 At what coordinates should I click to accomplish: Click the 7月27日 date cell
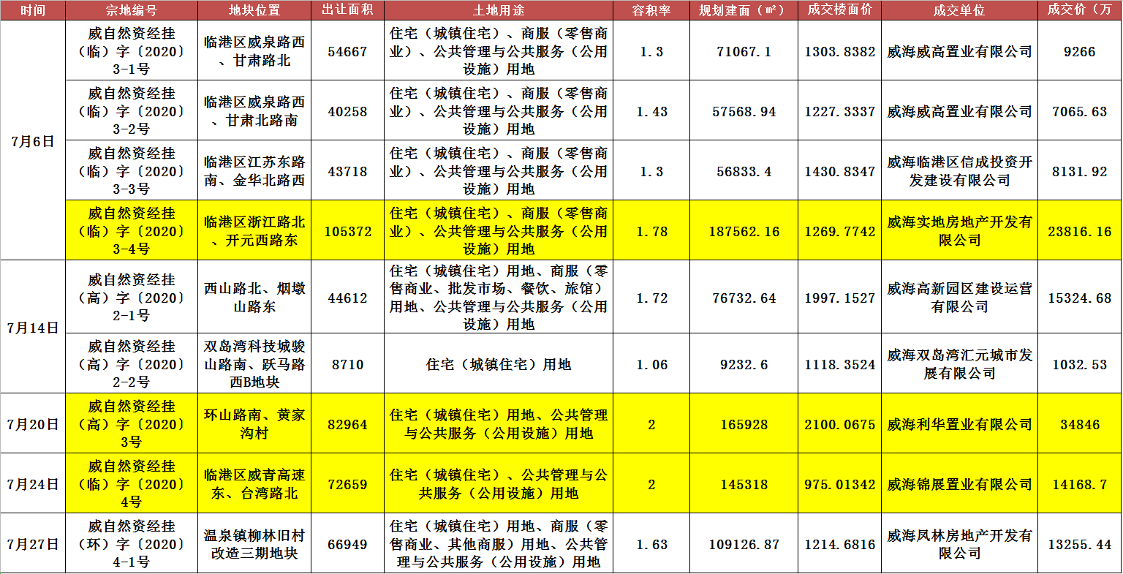click(x=33, y=544)
